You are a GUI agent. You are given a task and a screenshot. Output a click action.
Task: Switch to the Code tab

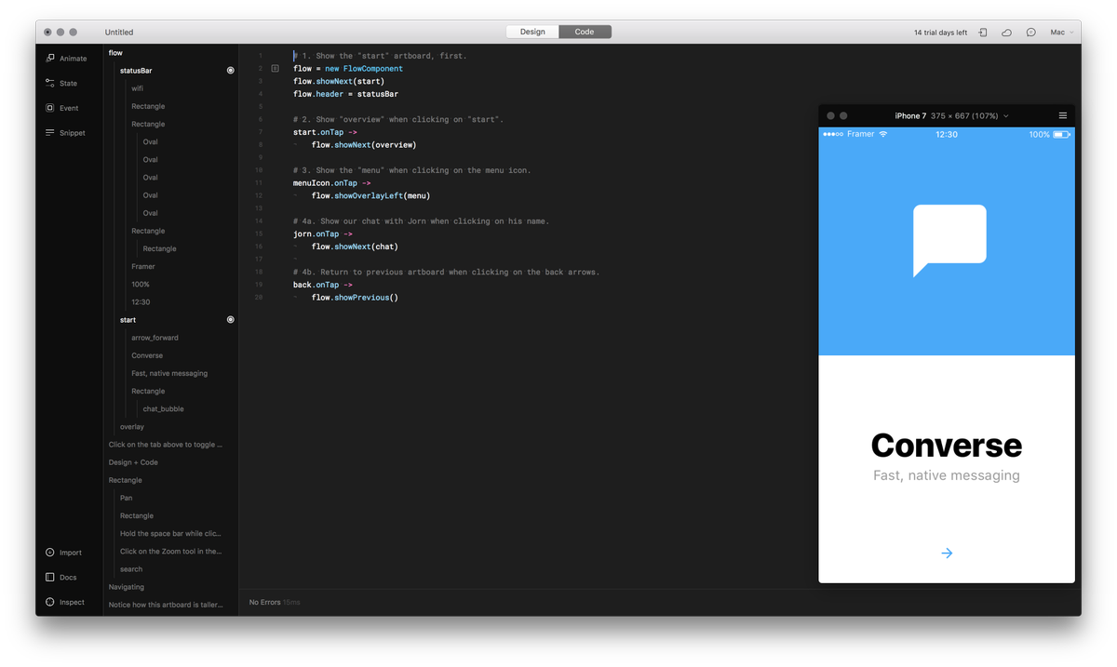[585, 32]
